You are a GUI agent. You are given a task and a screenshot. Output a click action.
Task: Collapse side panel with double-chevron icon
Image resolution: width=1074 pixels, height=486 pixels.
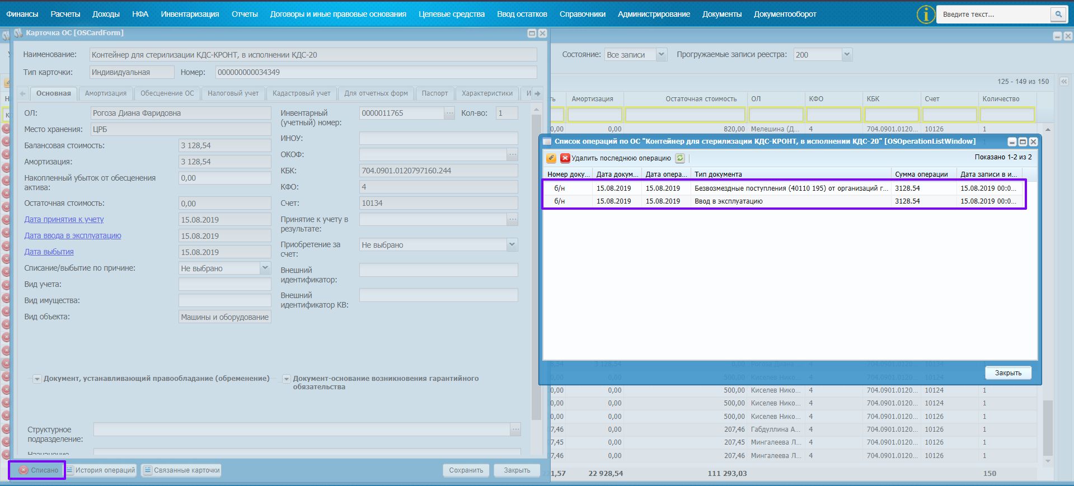pyautogui.click(x=1064, y=82)
